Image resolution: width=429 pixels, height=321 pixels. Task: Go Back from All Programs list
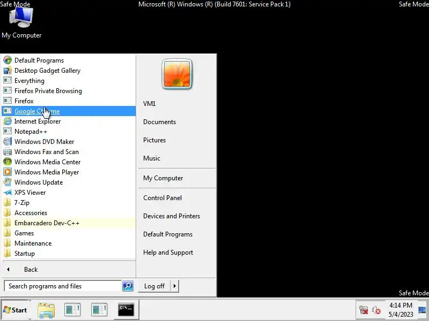pos(69,270)
